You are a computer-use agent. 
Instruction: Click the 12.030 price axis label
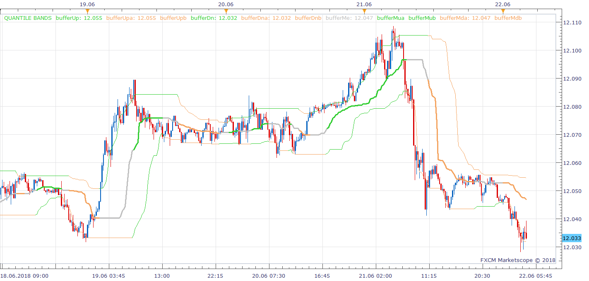click(x=572, y=247)
